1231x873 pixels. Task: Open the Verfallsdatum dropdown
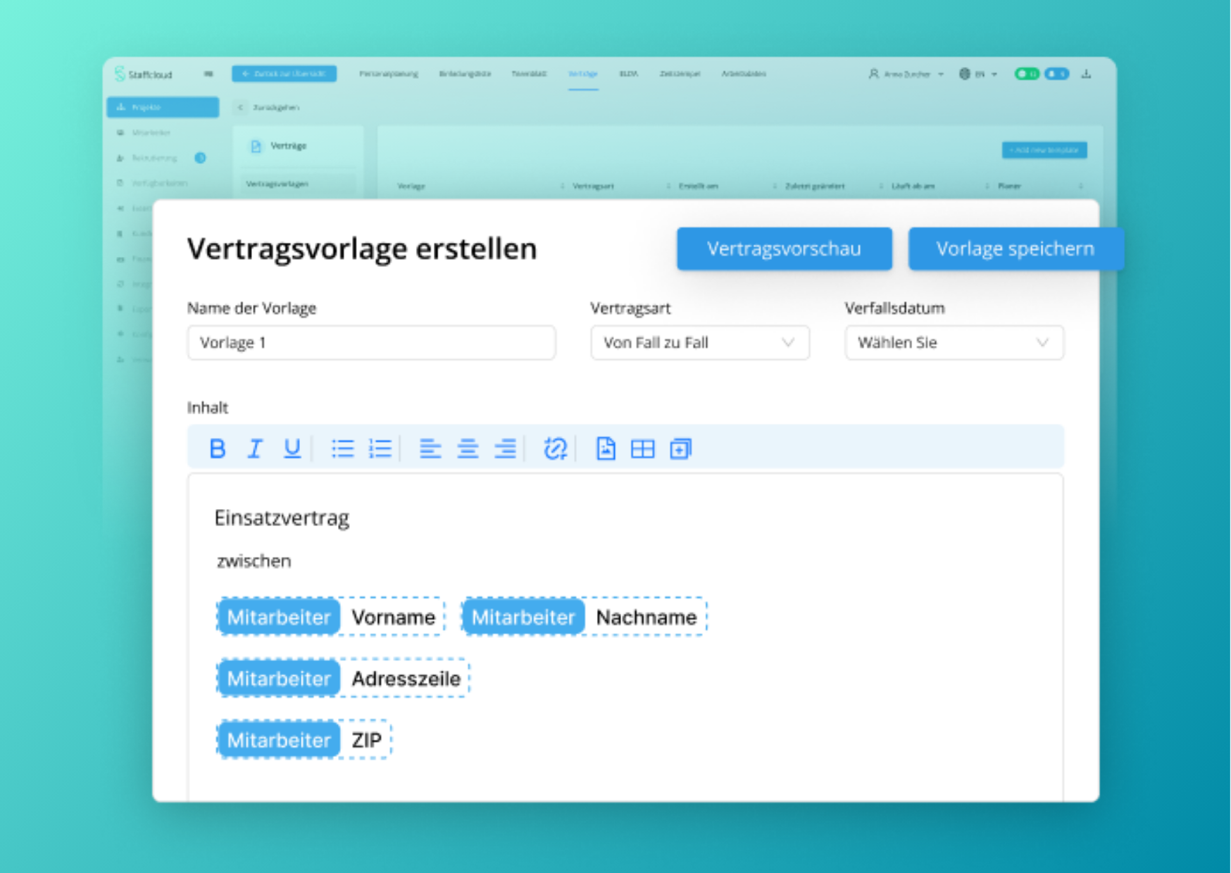click(954, 343)
